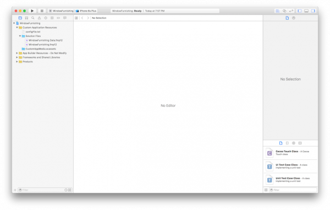This screenshot has height=210, width=330.
Task: Click the Run (play) button
Action: (32, 11)
